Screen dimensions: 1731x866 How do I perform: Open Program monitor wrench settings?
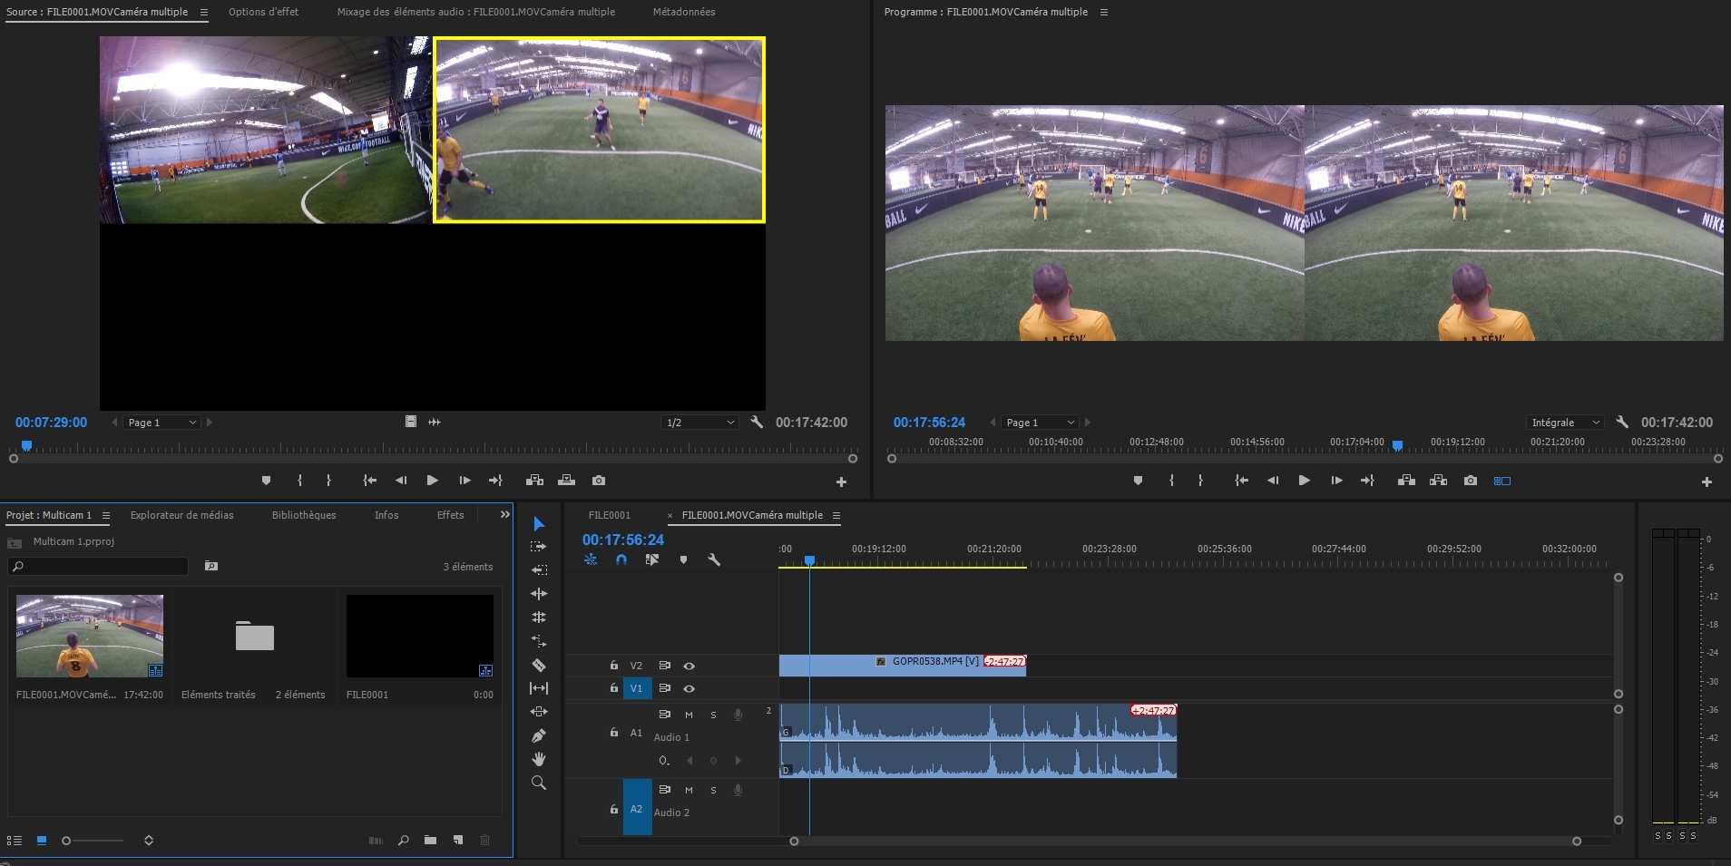coord(1622,423)
